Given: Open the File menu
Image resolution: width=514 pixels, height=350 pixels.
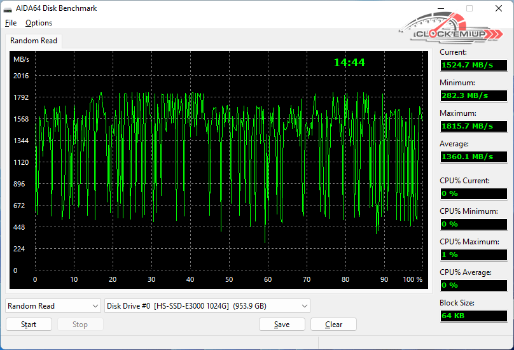Looking at the screenshot, I should [x=11, y=23].
